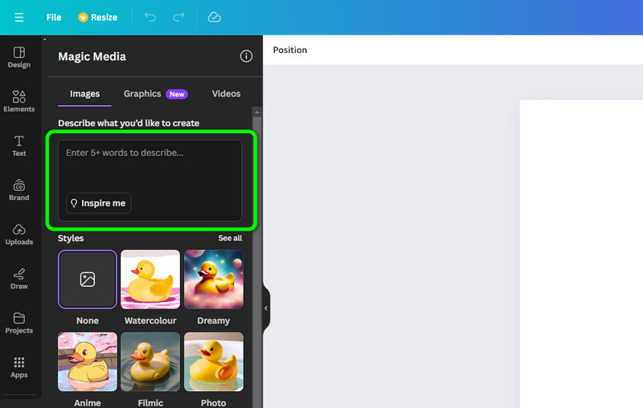The width and height of the screenshot is (643, 408).
Task: Select the Photo style thumbnail
Action: pos(214,361)
